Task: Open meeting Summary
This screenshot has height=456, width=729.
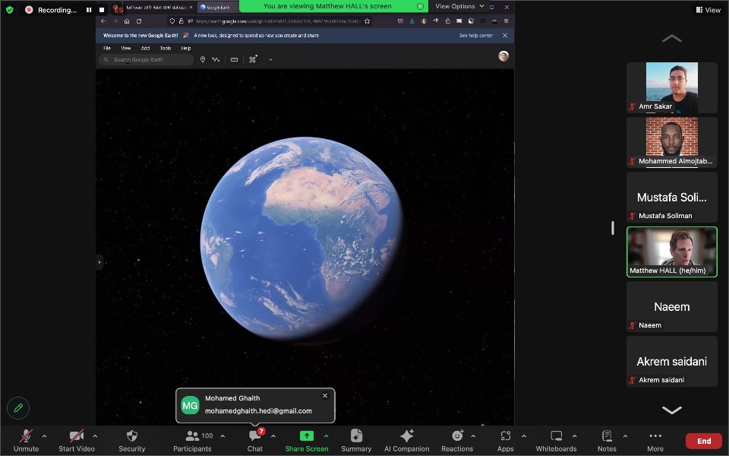Action: 356,441
